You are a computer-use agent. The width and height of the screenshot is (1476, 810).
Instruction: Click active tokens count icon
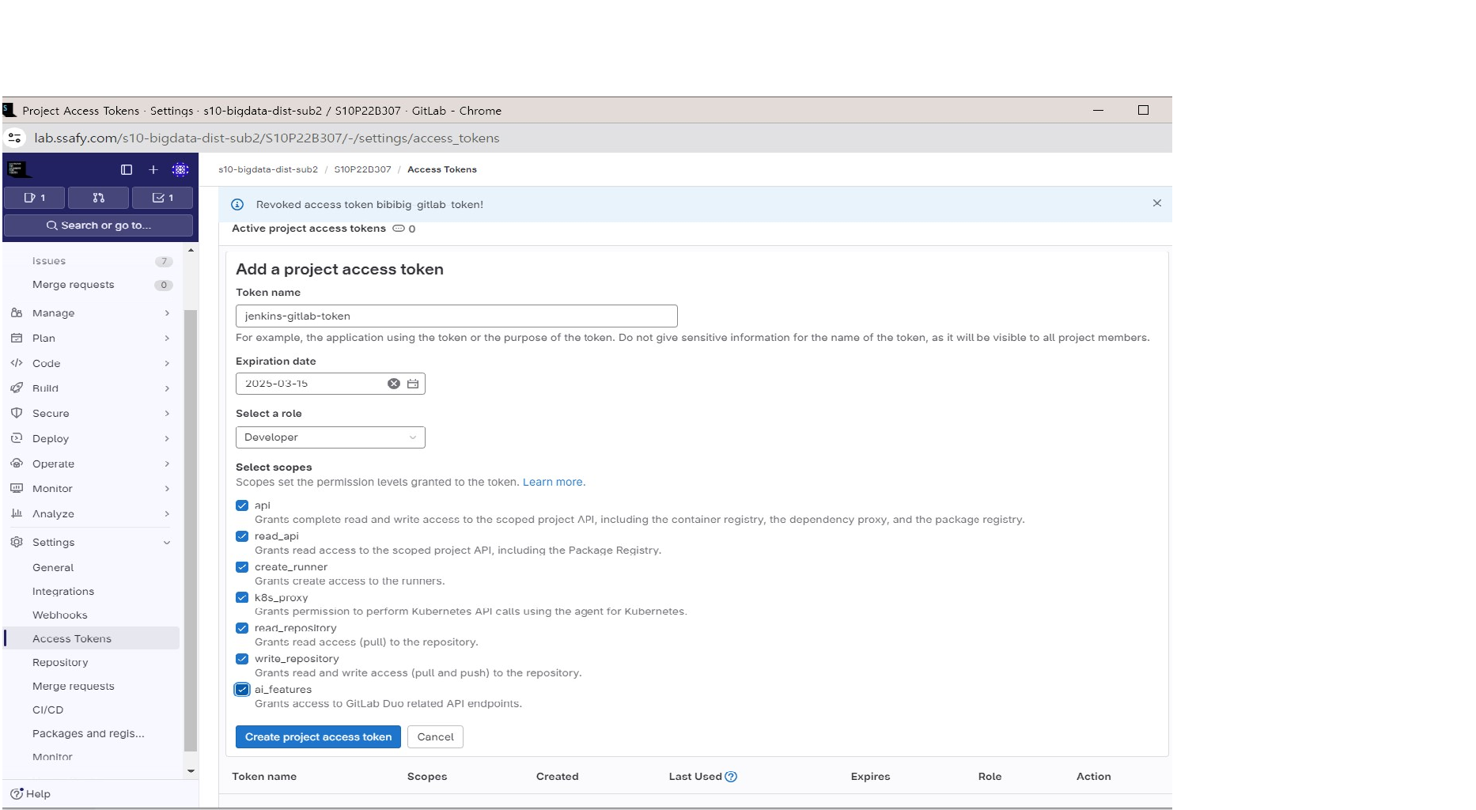pyautogui.click(x=399, y=229)
